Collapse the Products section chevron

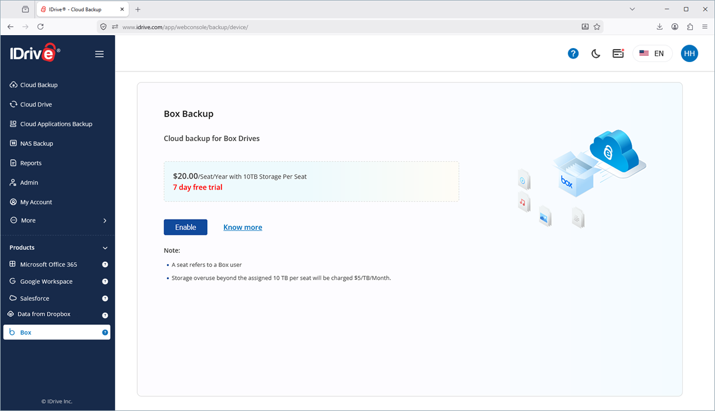coord(105,248)
